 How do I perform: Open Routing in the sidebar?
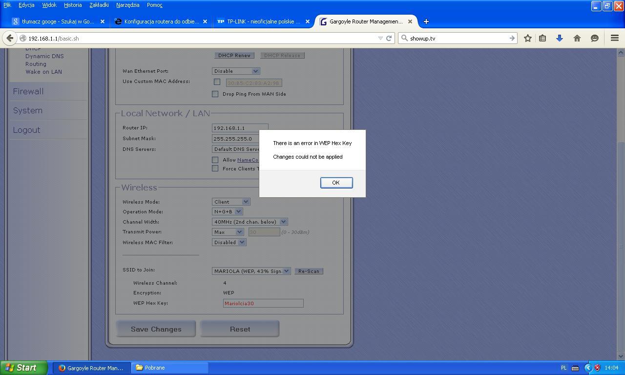tap(36, 64)
